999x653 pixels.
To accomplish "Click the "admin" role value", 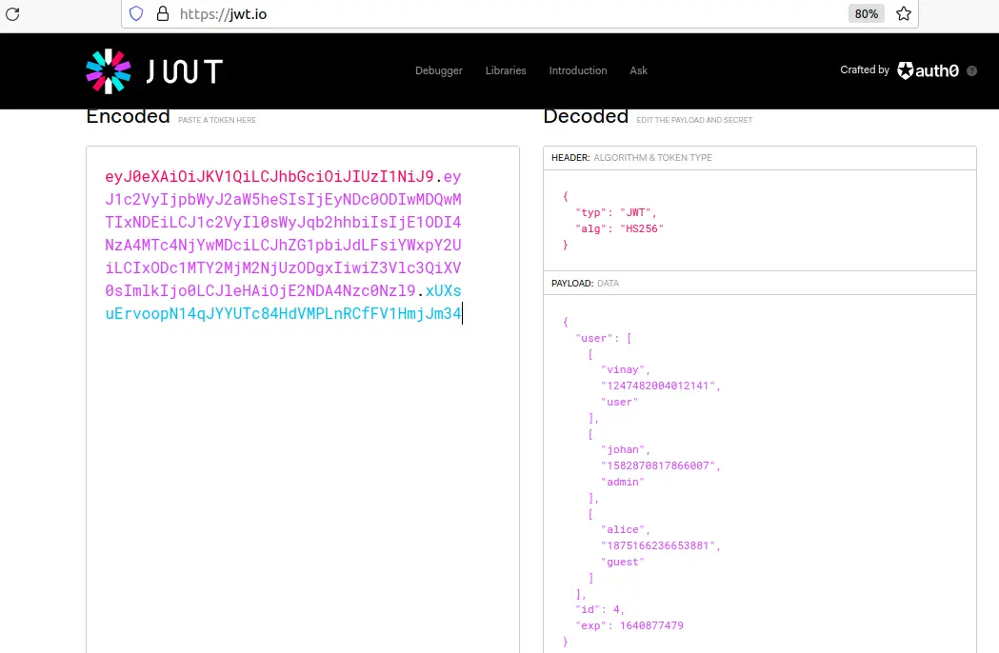I will pyautogui.click(x=623, y=483).
